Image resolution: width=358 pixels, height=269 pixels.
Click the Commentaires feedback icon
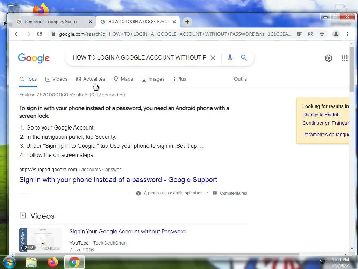point(215,193)
